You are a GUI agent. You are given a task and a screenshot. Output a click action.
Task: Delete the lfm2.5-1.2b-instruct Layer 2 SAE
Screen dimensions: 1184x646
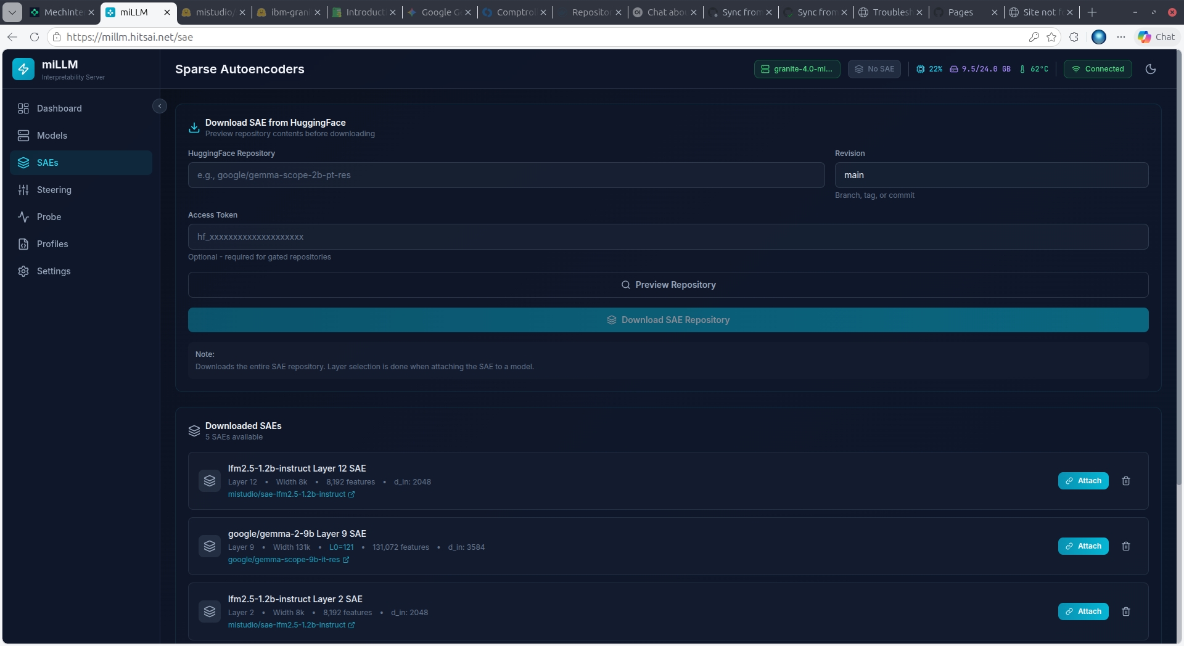click(1125, 611)
